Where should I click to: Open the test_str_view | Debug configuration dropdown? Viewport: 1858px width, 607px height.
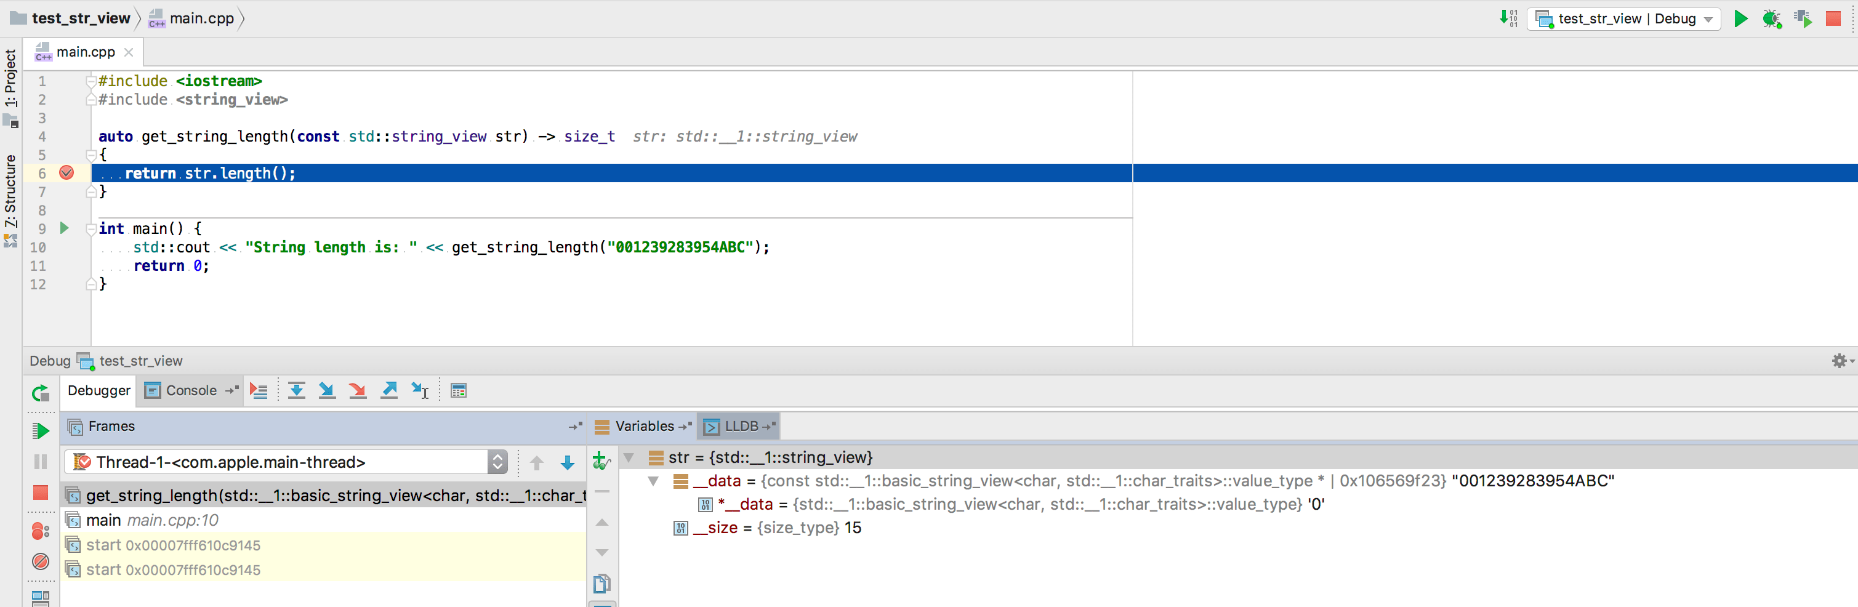point(1623,18)
